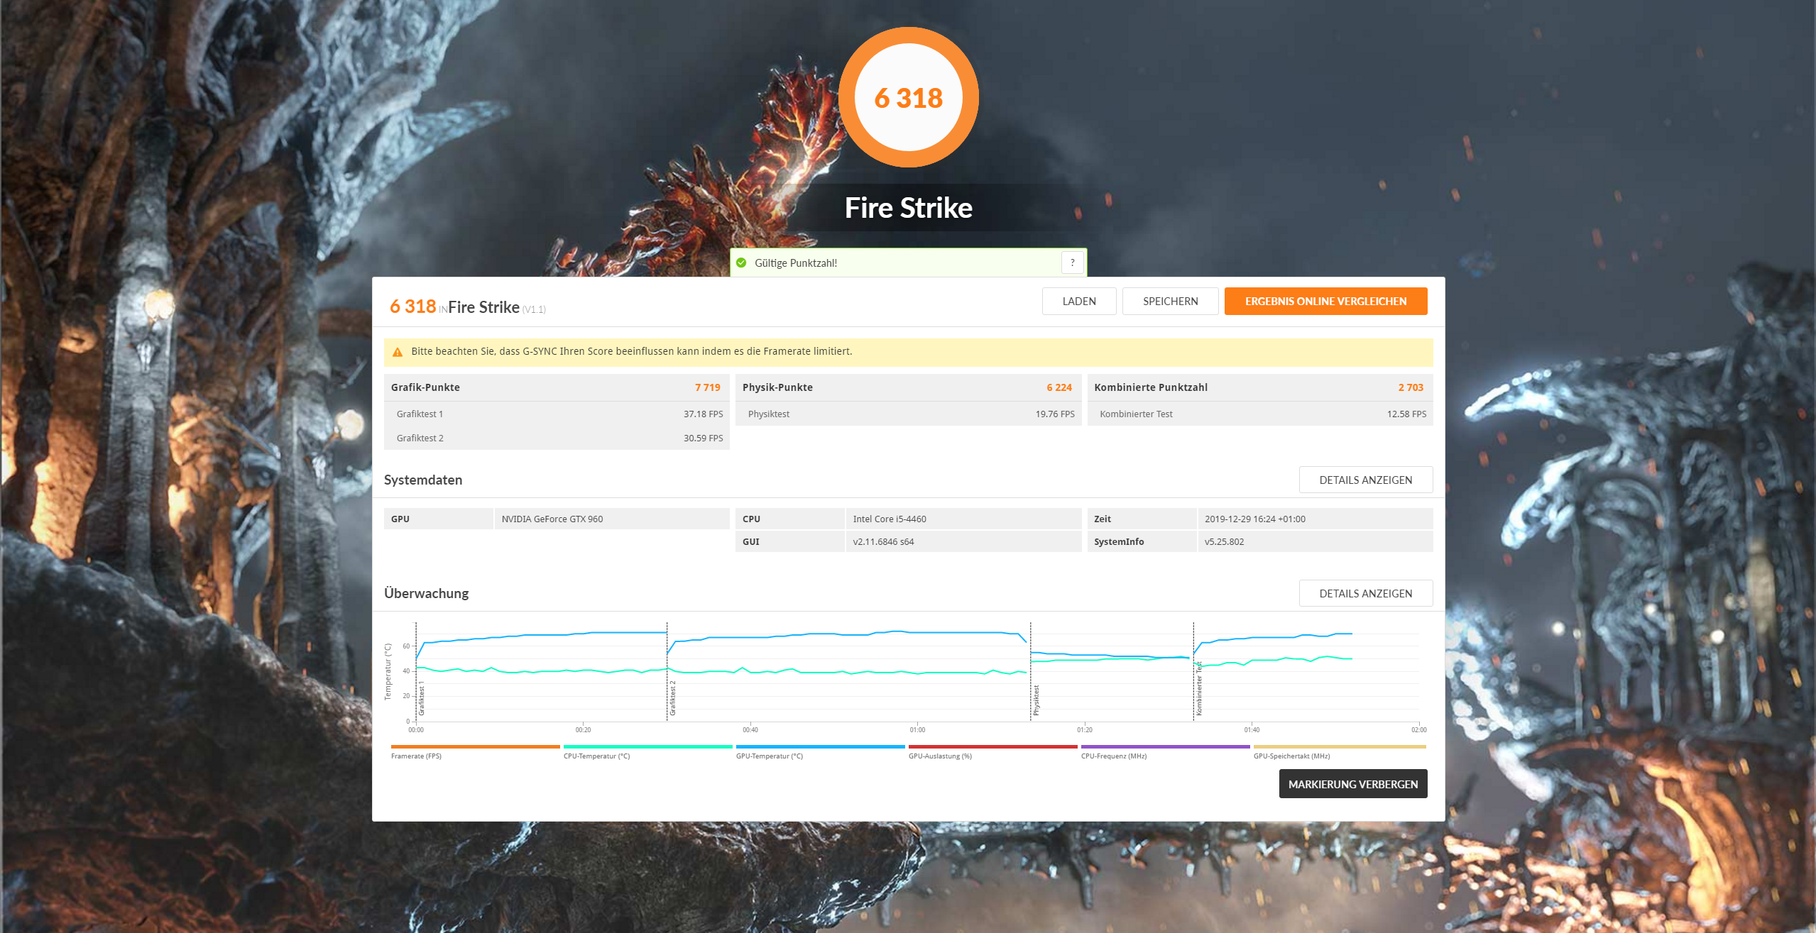Expand Systemdaten with DETAILS ANZEIGEN
Image resolution: width=1816 pixels, height=933 pixels.
(1364, 480)
